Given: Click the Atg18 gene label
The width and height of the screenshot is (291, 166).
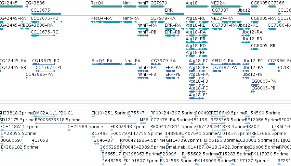Looking at the screenshot, I should (191, 3).
